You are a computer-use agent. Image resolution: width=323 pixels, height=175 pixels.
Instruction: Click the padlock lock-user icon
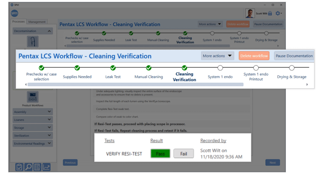[x=270, y=14]
